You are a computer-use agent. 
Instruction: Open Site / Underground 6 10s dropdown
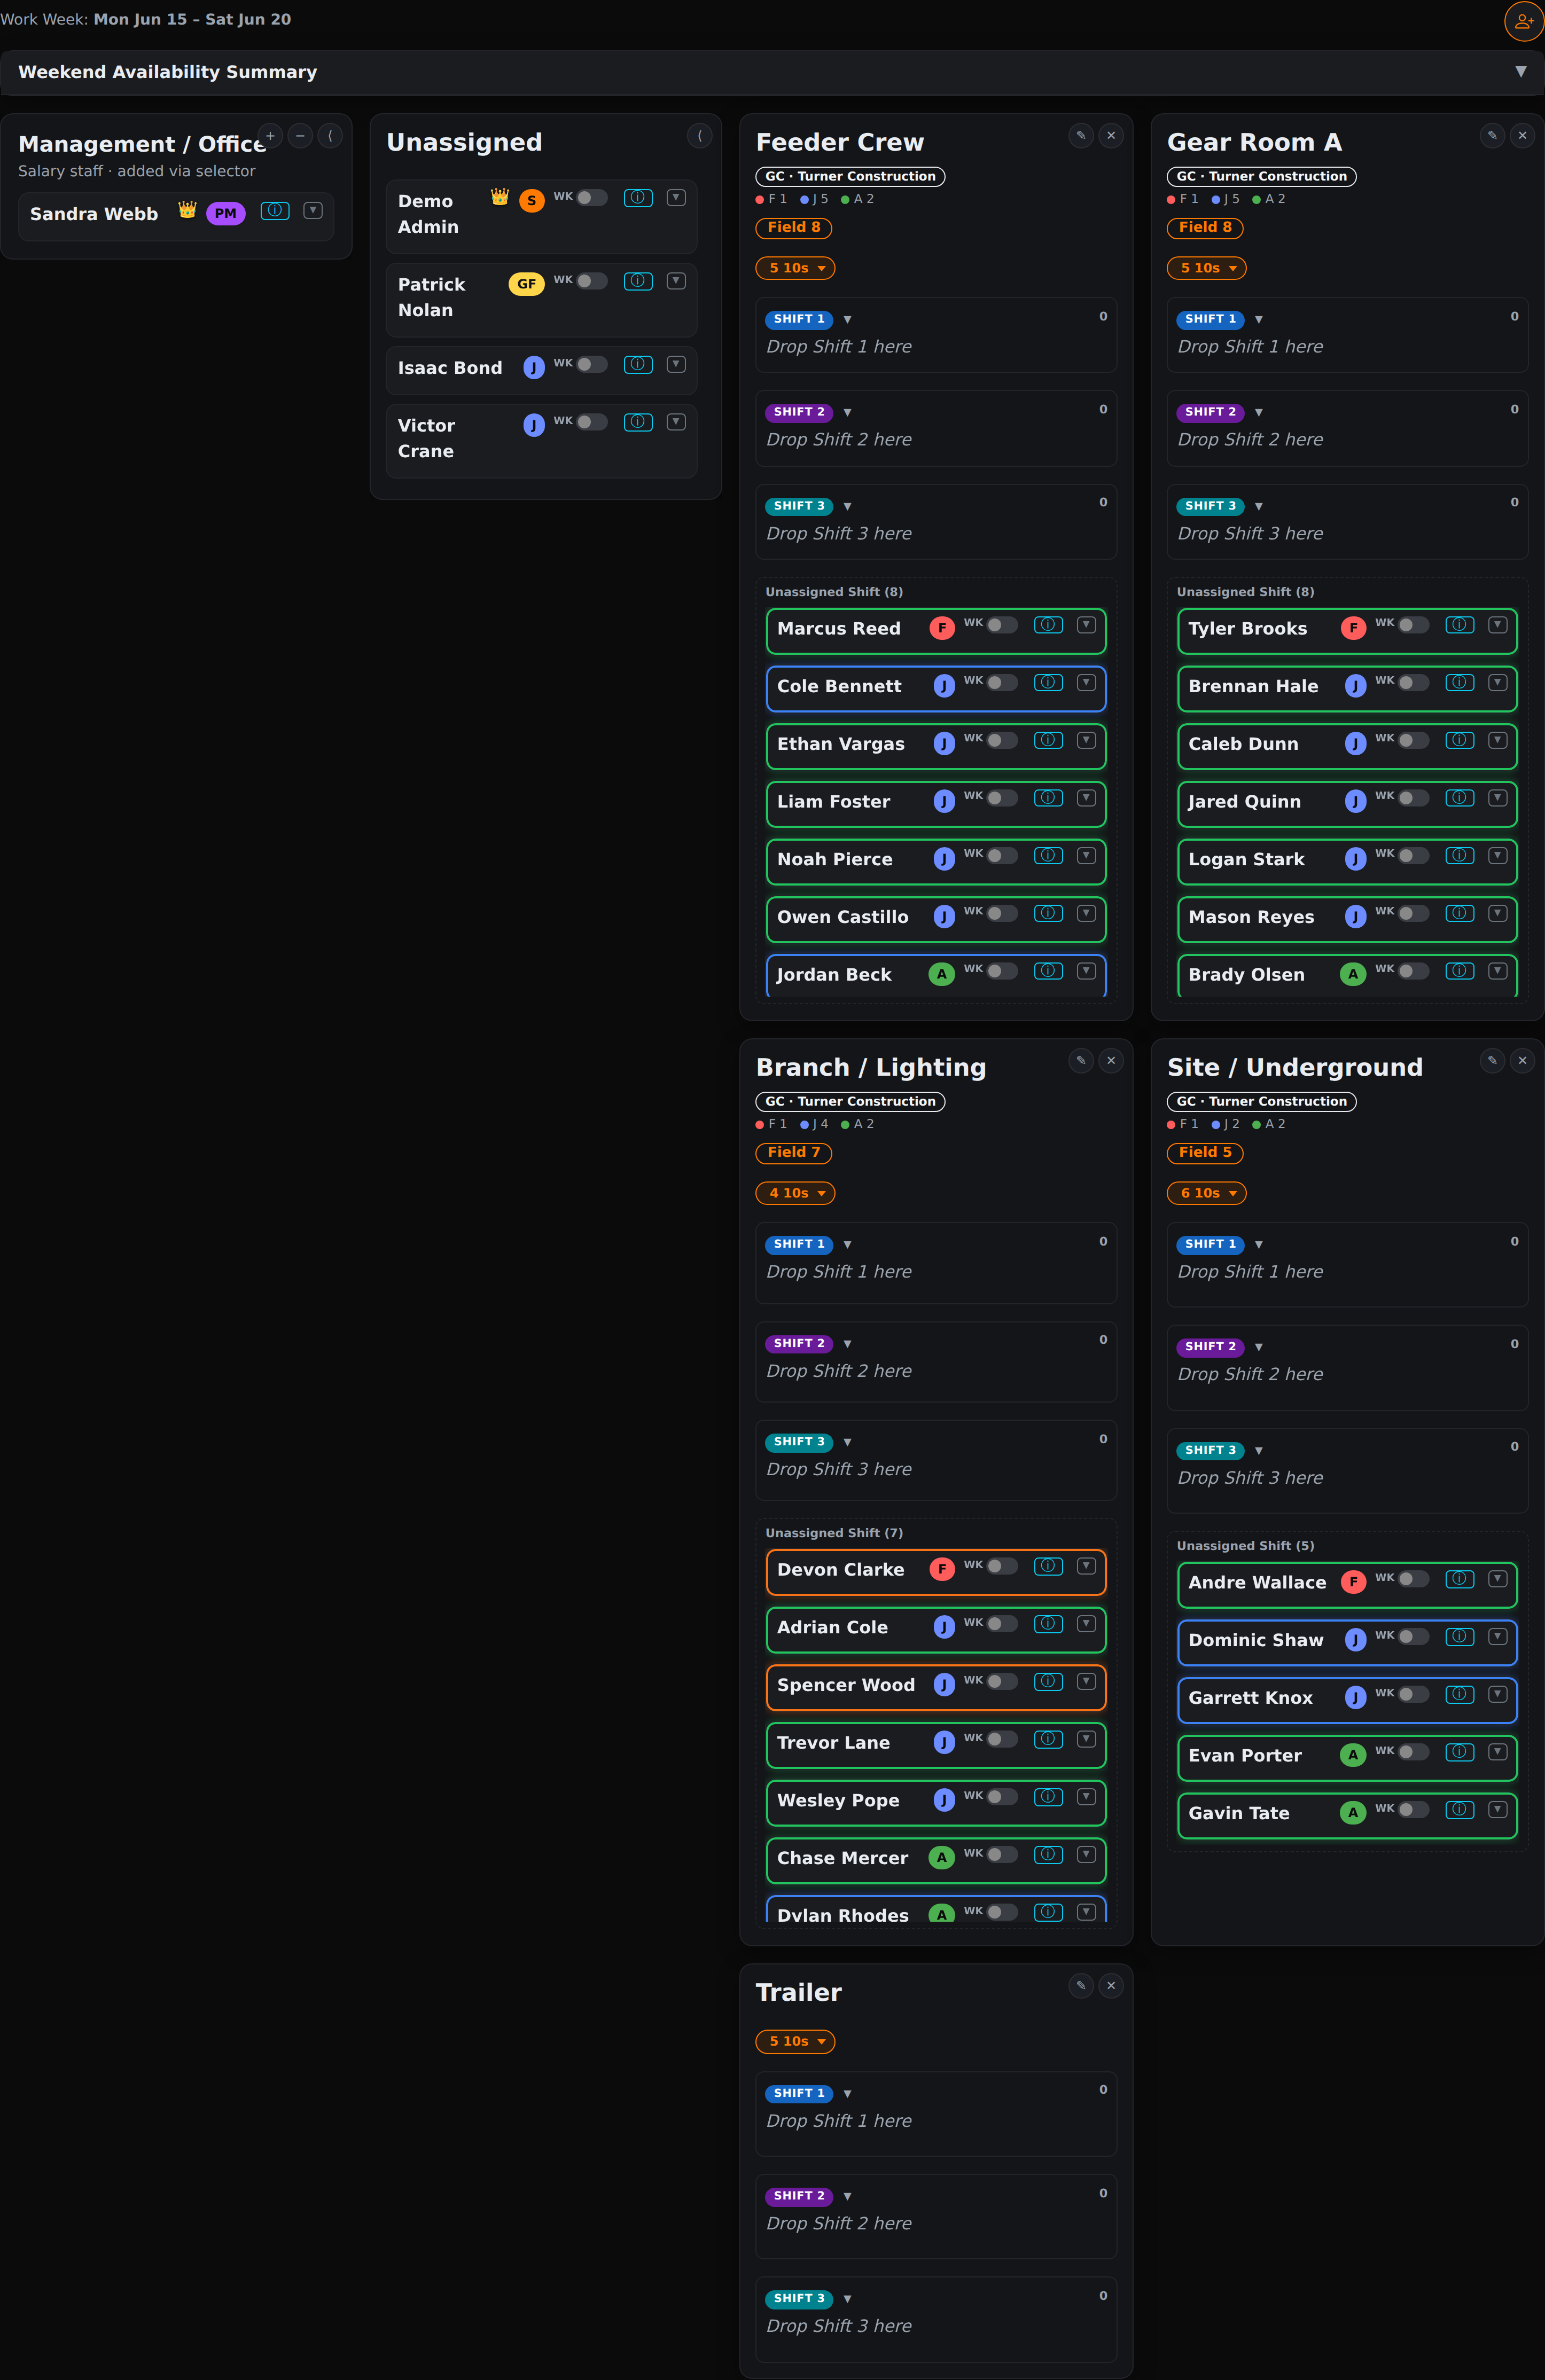(1206, 1193)
